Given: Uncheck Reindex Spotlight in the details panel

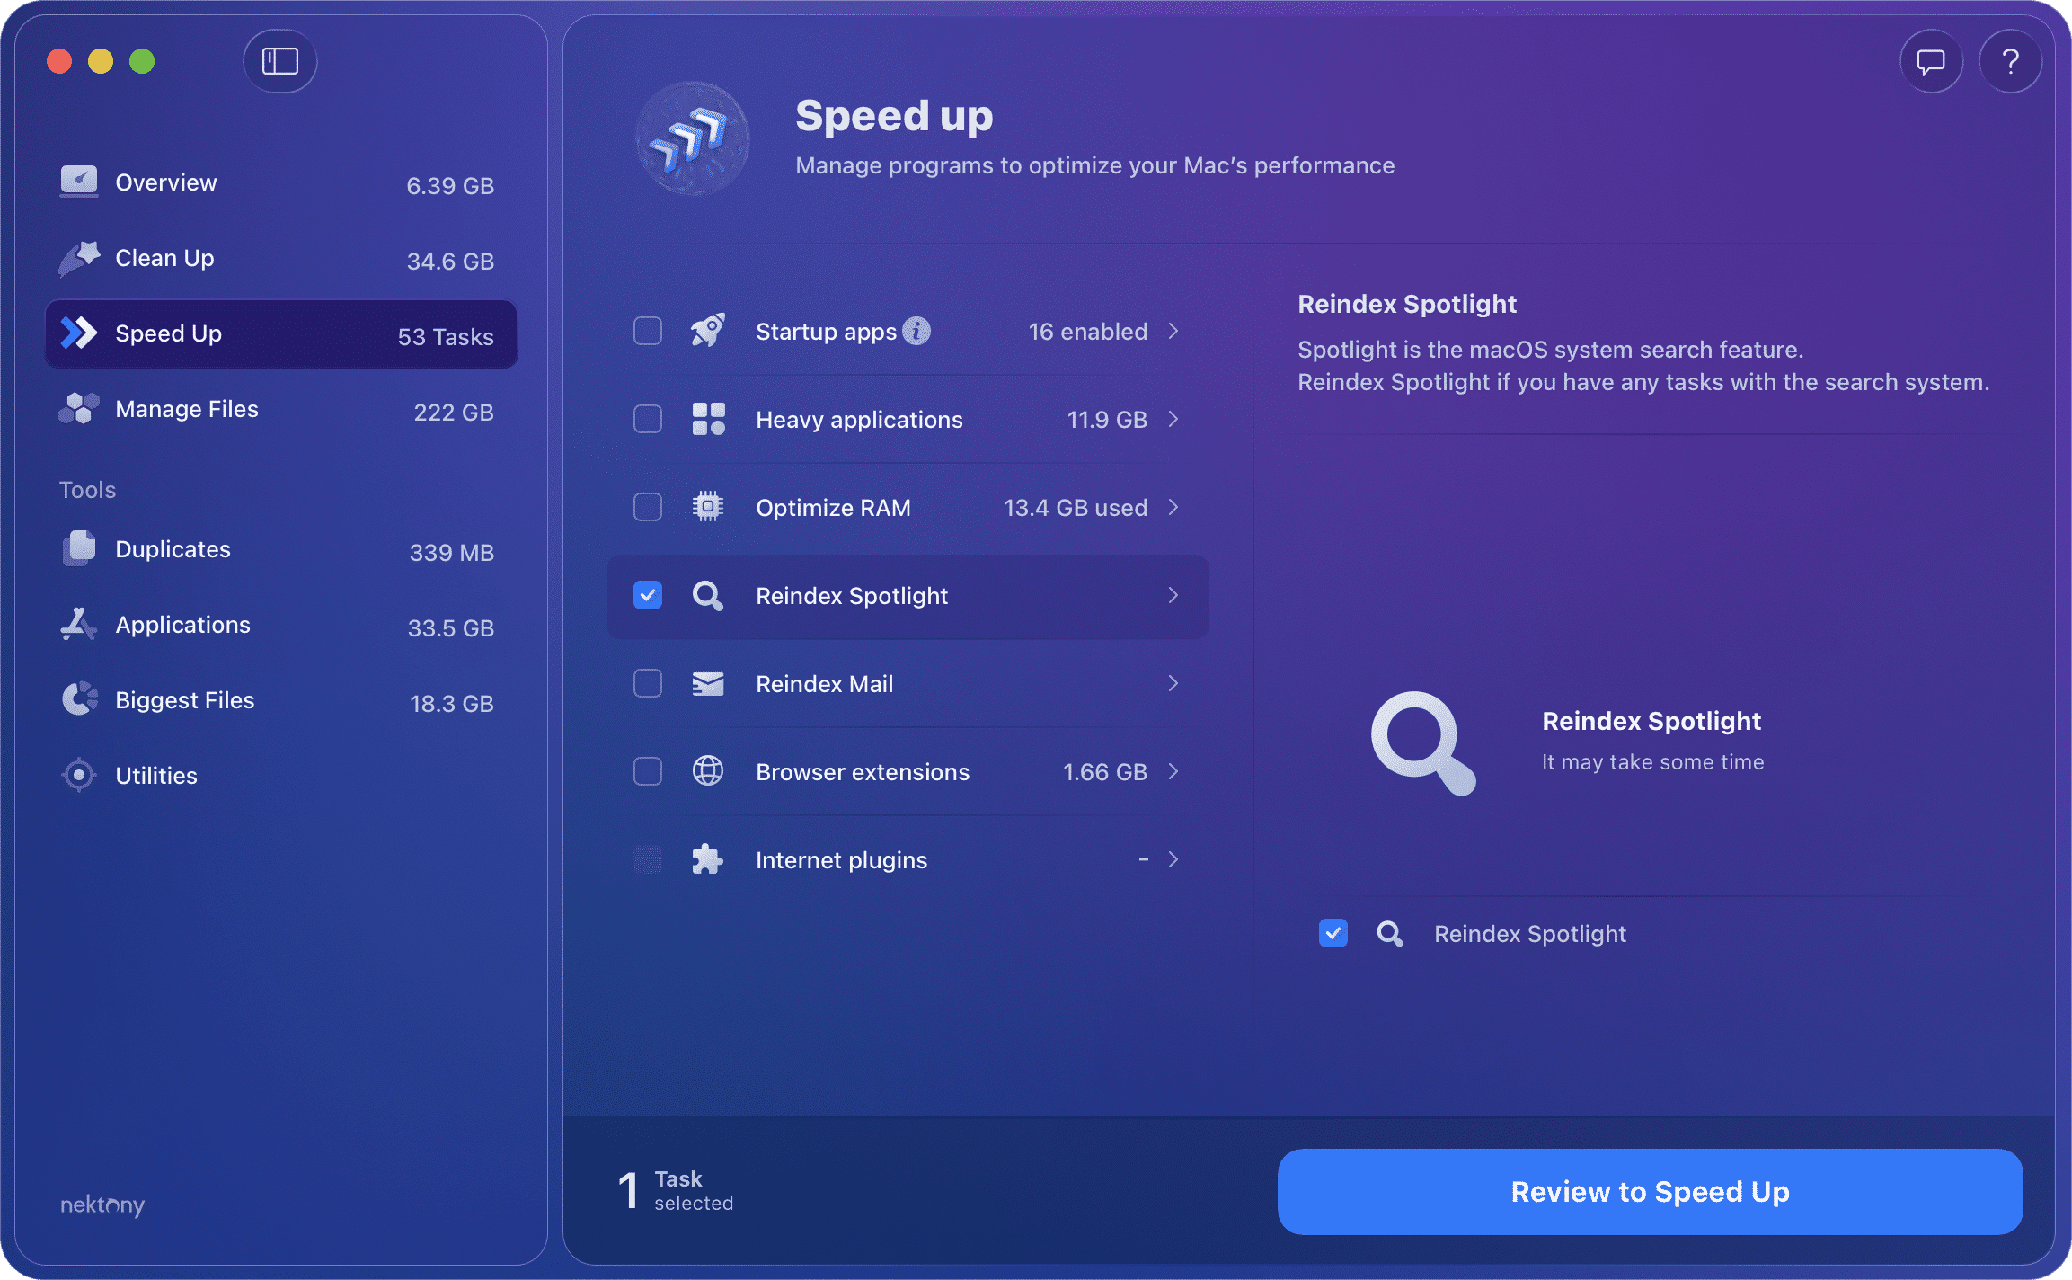Looking at the screenshot, I should point(1333,933).
